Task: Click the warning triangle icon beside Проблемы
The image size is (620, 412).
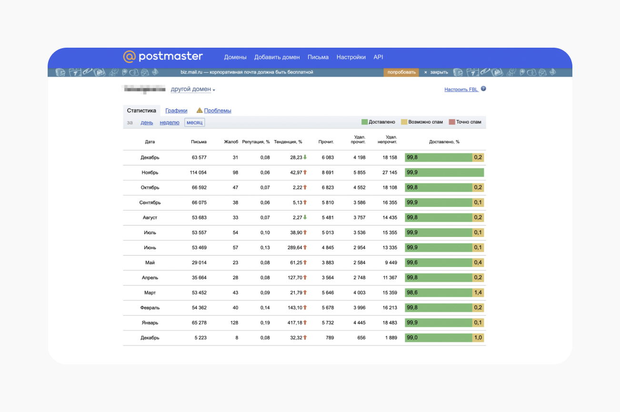Action: tap(200, 110)
